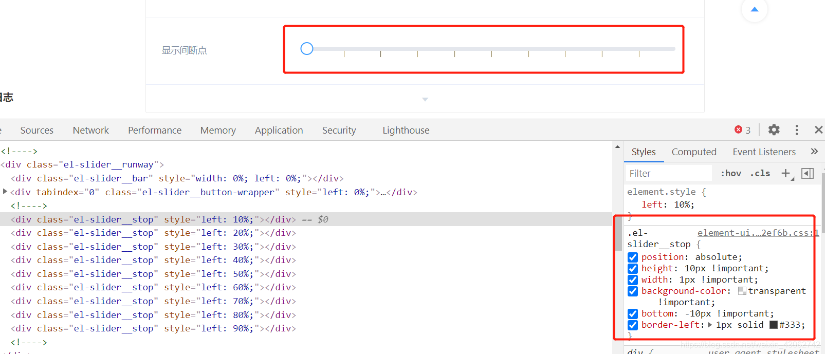Click the slider runway track
This screenshot has width=825, height=354.
tap(491, 49)
